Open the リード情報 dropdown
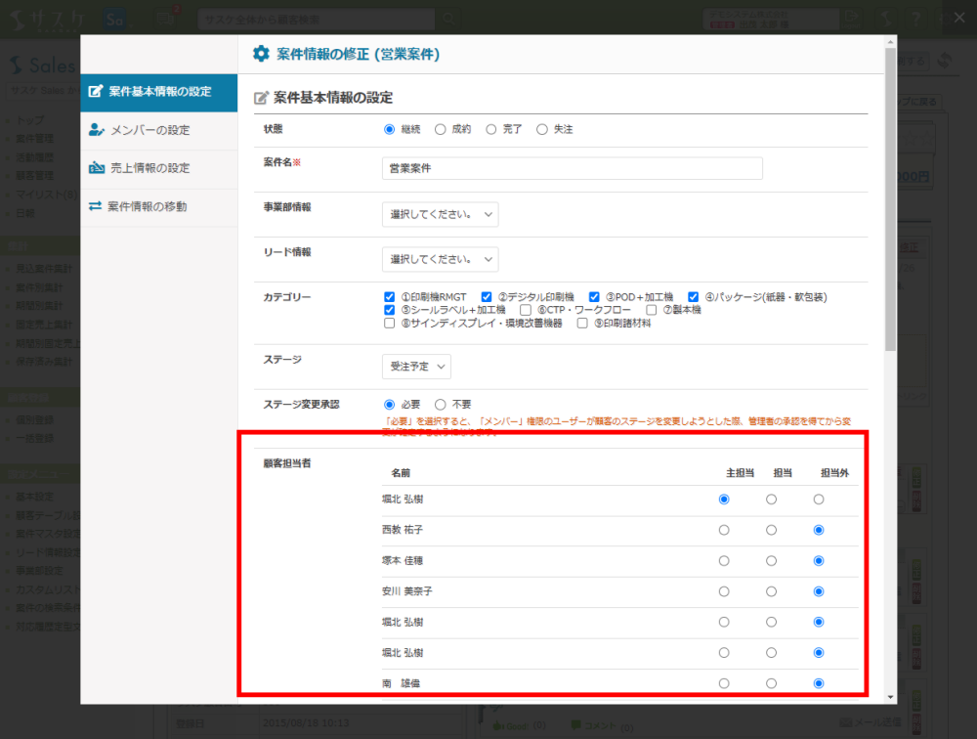The image size is (977, 739). point(440,259)
